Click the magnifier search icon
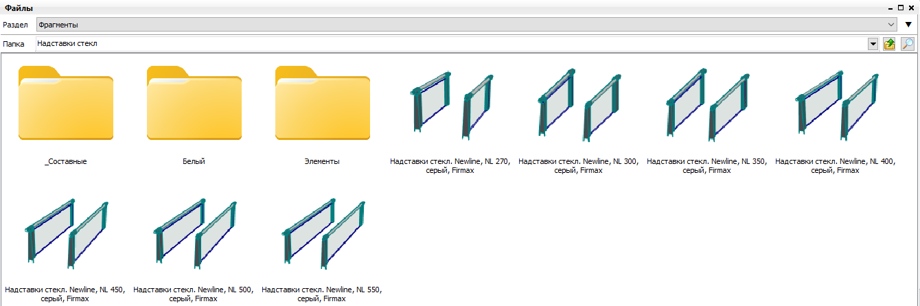This screenshot has height=306, width=920. click(908, 44)
